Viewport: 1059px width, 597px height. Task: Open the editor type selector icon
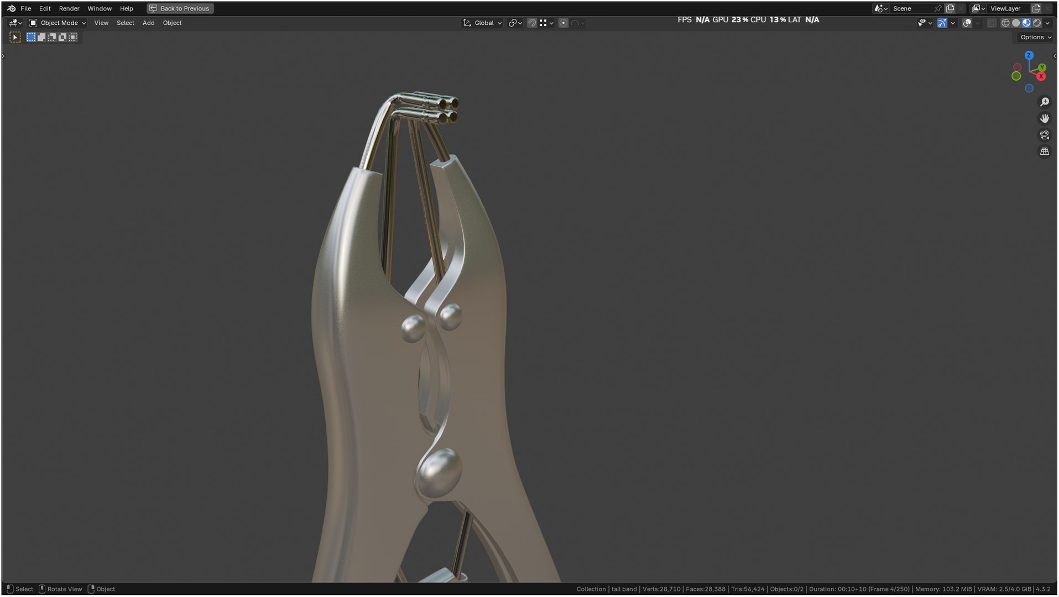point(15,23)
